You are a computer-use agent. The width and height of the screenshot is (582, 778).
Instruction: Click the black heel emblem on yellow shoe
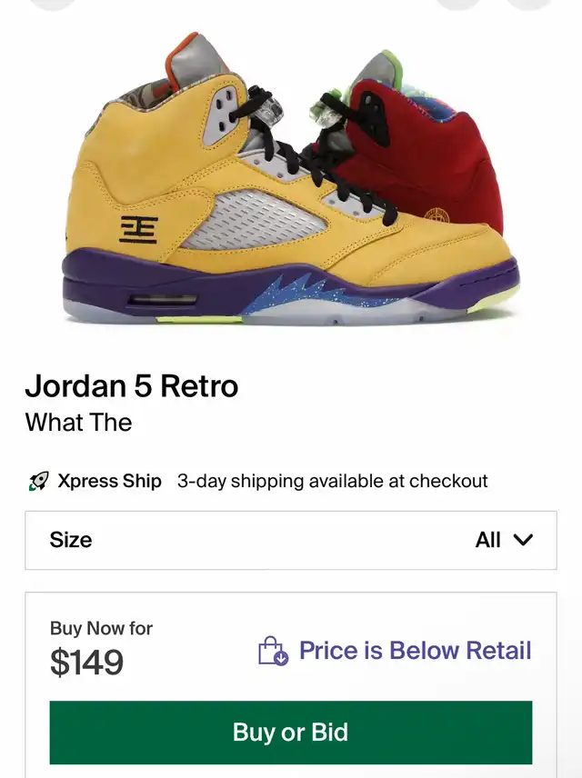coord(138,230)
